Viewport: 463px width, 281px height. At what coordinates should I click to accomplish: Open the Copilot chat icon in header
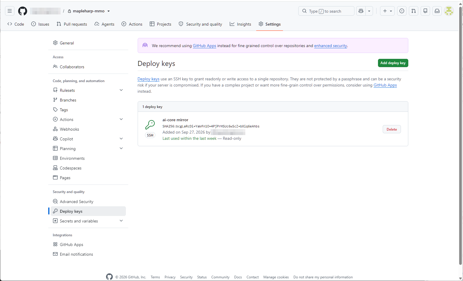pos(361,11)
